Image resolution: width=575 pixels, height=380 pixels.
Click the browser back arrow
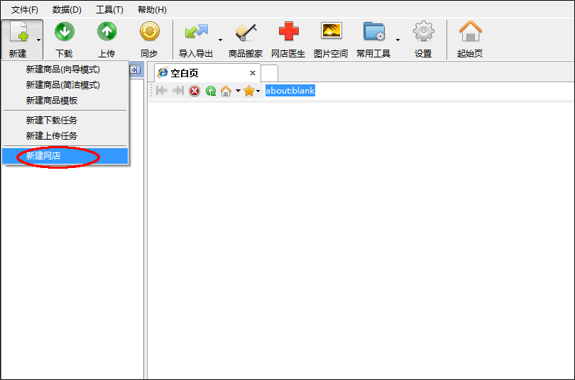click(x=162, y=91)
